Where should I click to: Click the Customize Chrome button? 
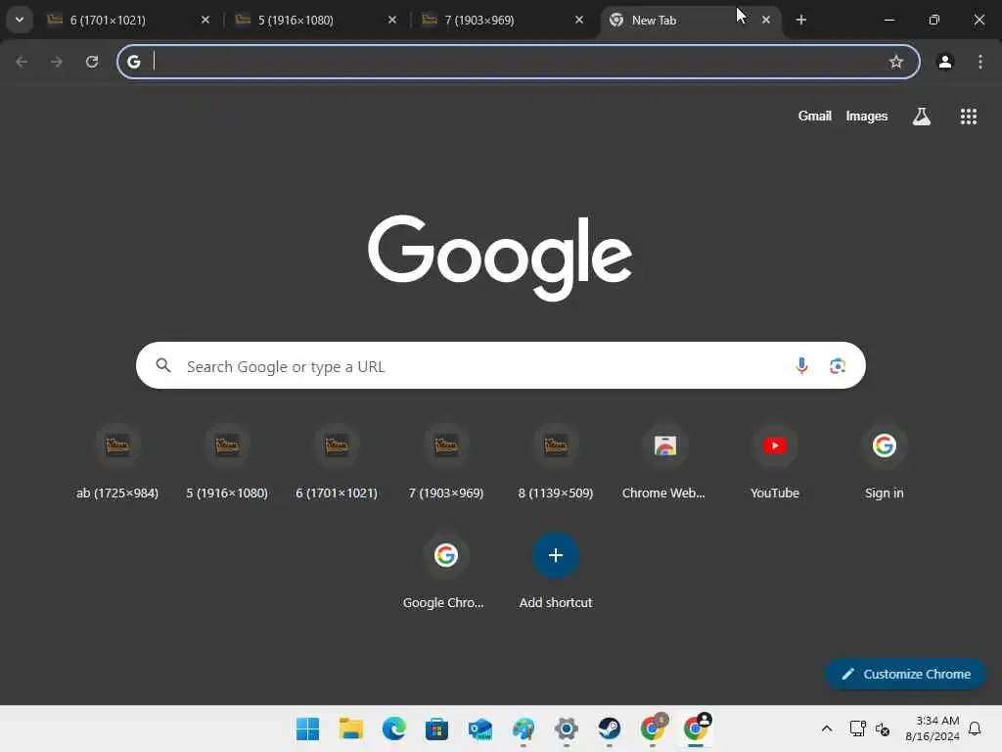coord(905,674)
